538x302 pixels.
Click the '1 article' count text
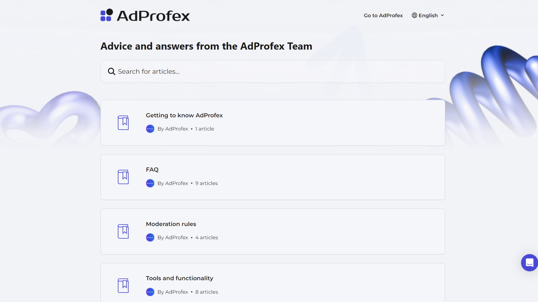click(205, 129)
